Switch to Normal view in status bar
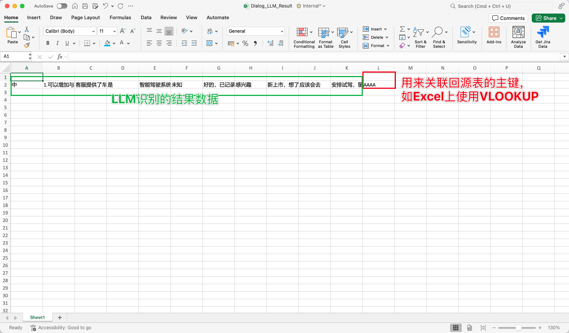569x333 pixels. (x=456, y=328)
